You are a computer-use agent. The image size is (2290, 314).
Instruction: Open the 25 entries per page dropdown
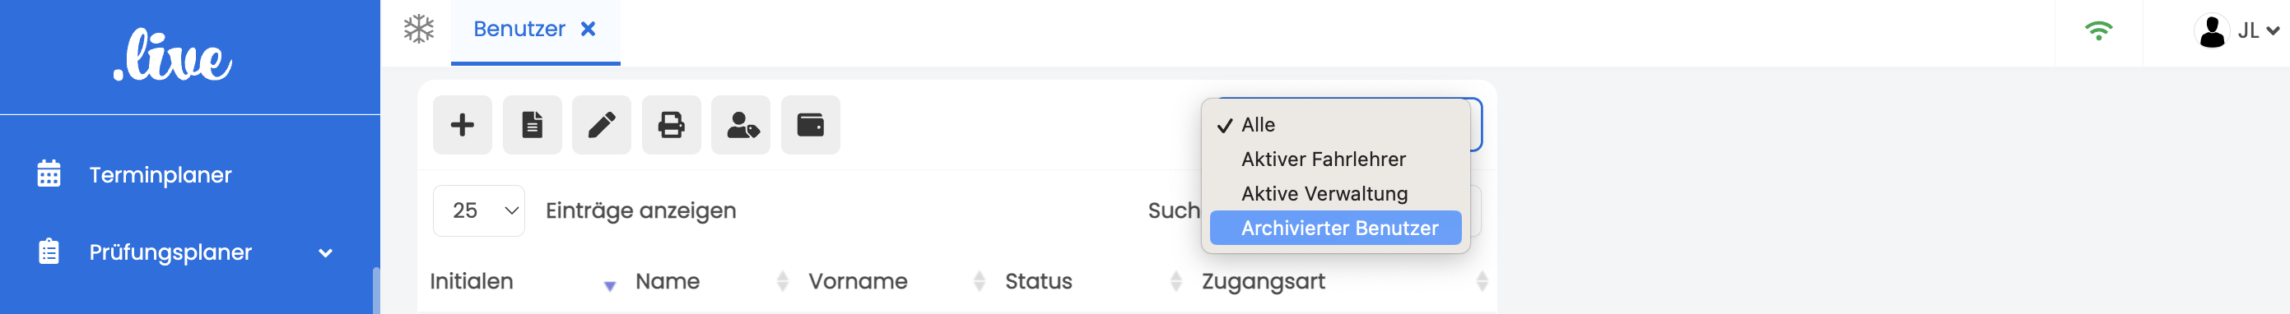click(478, 211)
